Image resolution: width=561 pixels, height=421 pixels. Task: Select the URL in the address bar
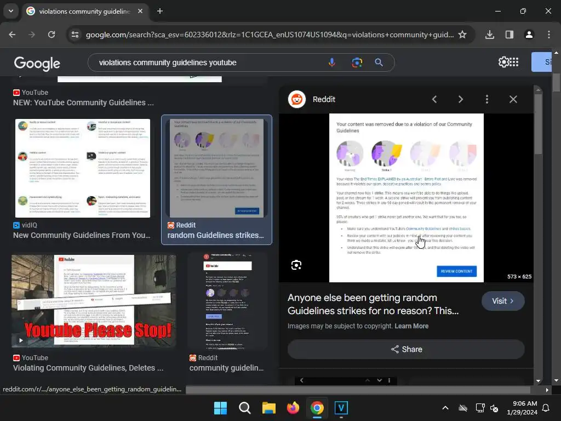tap(270, 35)
